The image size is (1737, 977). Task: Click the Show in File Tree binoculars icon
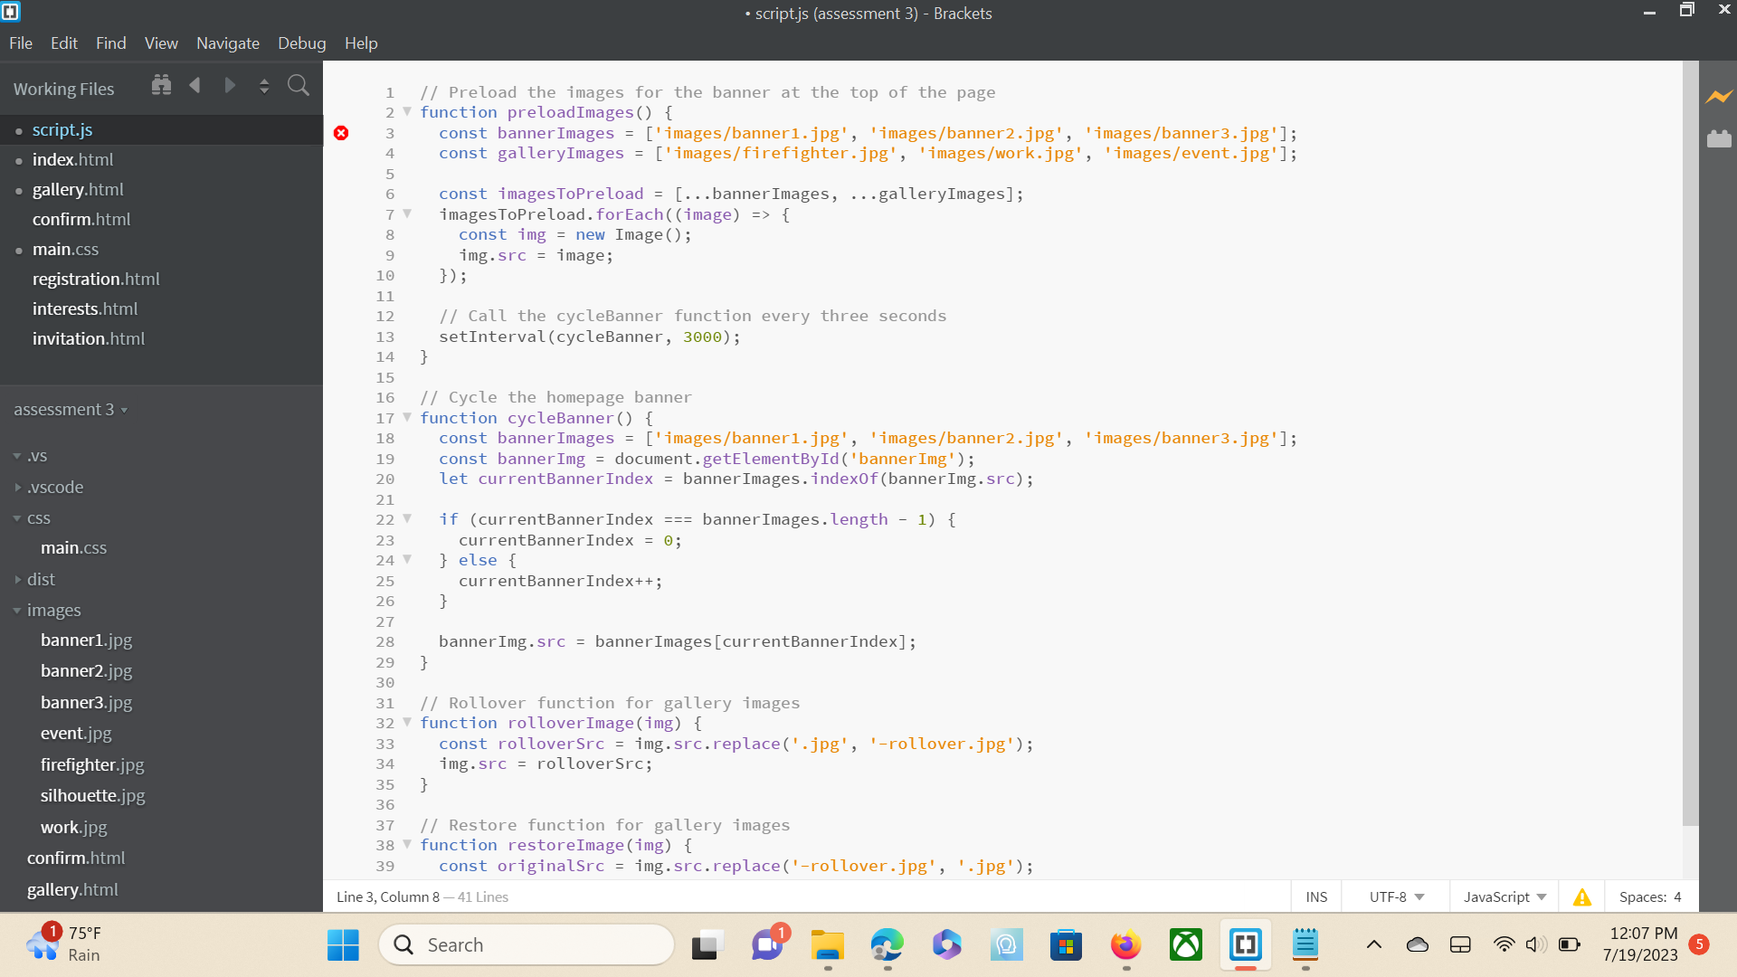coord(161,85)
